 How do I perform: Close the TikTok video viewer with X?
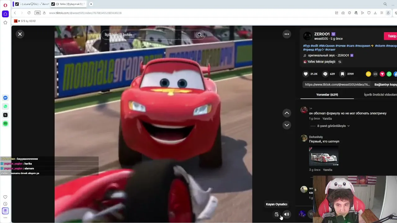[x=20, y=34]
